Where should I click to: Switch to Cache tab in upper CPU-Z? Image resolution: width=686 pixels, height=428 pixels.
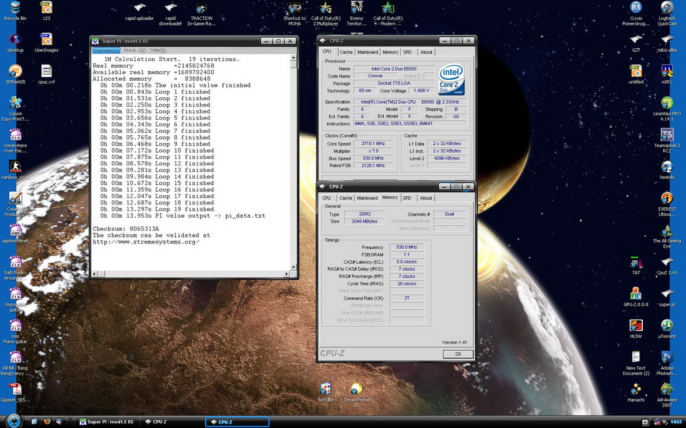(x=346, y=52)
